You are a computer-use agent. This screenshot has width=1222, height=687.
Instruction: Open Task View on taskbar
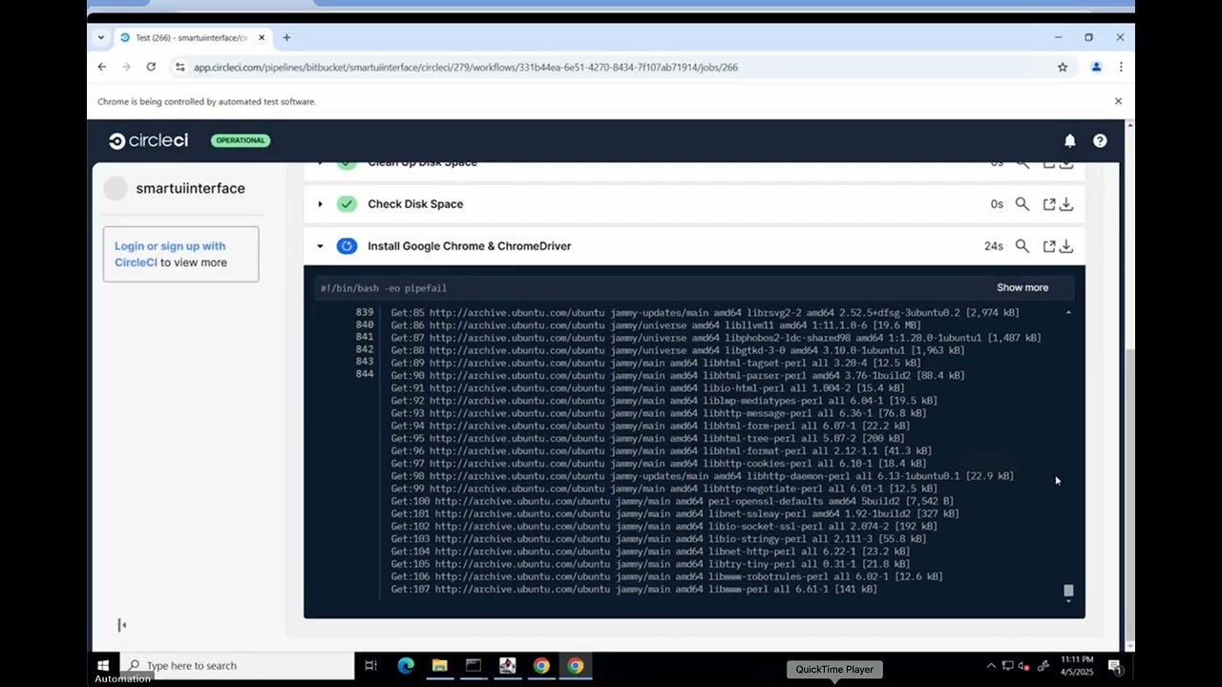[x=370, y=666]
